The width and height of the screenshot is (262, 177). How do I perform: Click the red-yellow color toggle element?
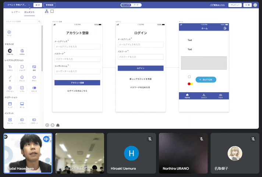[190, 84]
